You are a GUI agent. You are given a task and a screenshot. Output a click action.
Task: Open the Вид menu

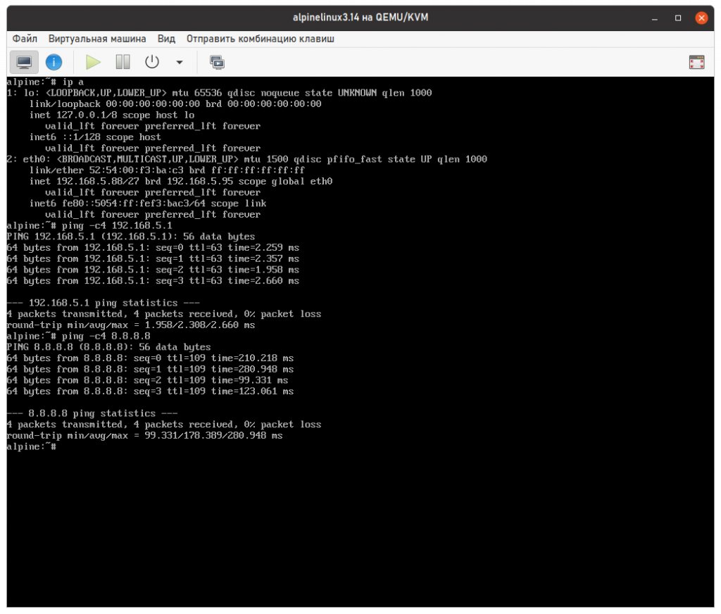point(166,39)
